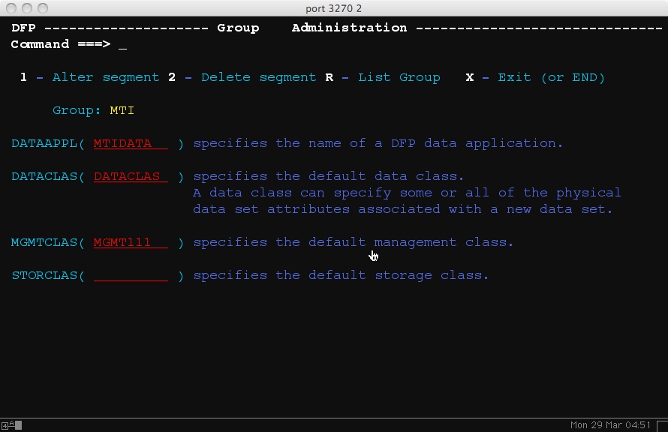This screenshot has height=432, width=668.
Task: Close the 3270 terminal window
Action: tap(11, 8)
